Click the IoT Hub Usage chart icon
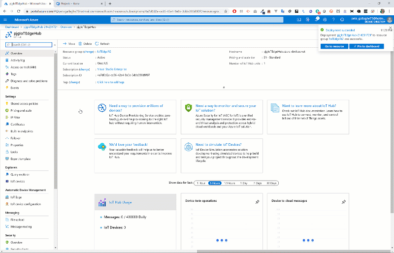This screenshot has height=253, width=394. point(102,202)
